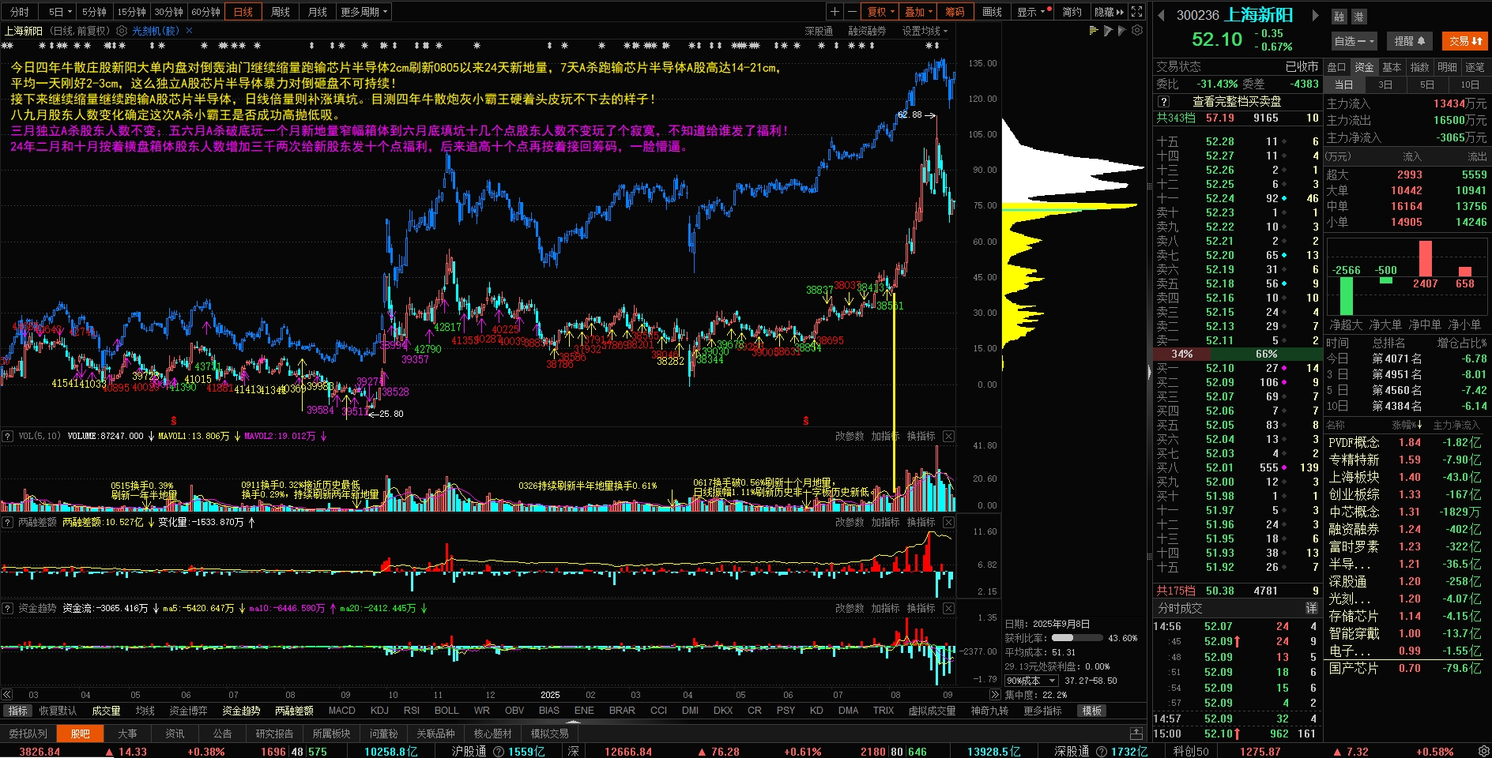Click 模板 template button

point(1092,711)
